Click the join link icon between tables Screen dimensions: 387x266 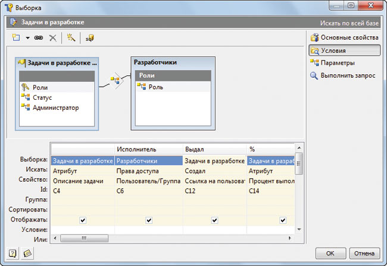click(x=115, y=80)
